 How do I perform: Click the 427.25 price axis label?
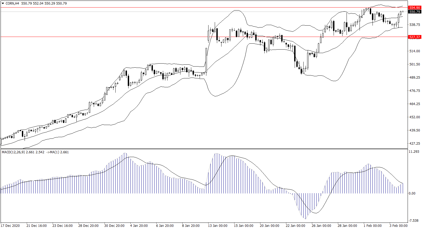415,143
